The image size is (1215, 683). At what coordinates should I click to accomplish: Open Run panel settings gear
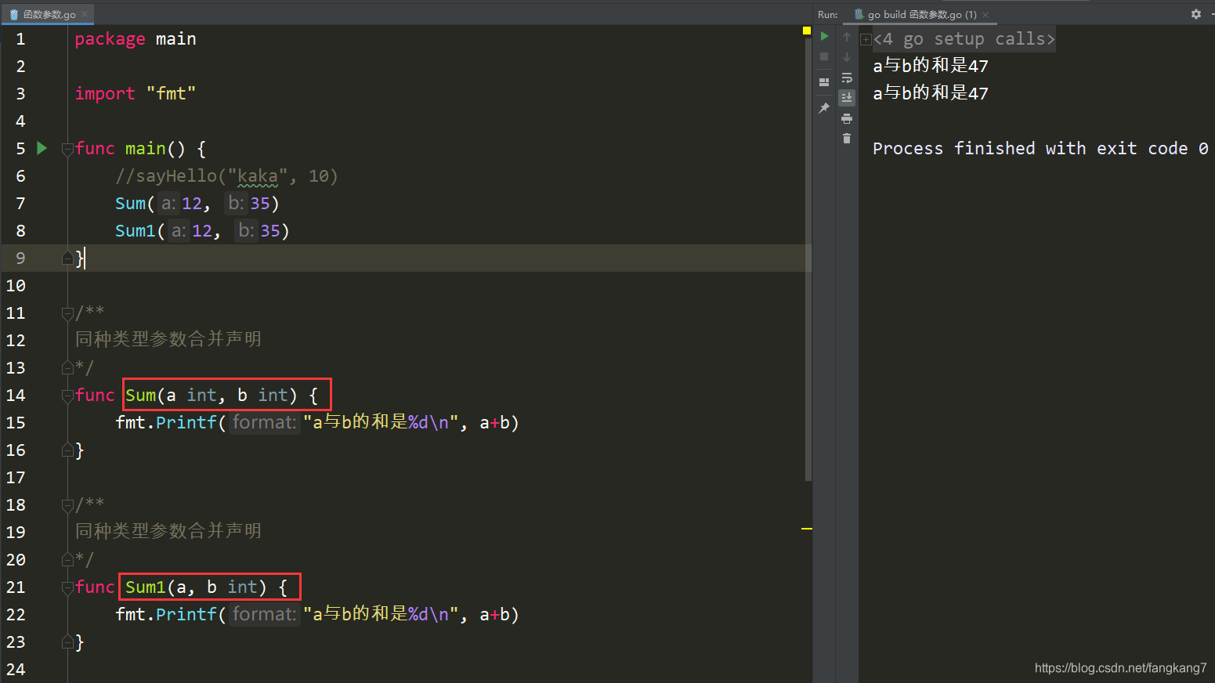pos(1196,14)
